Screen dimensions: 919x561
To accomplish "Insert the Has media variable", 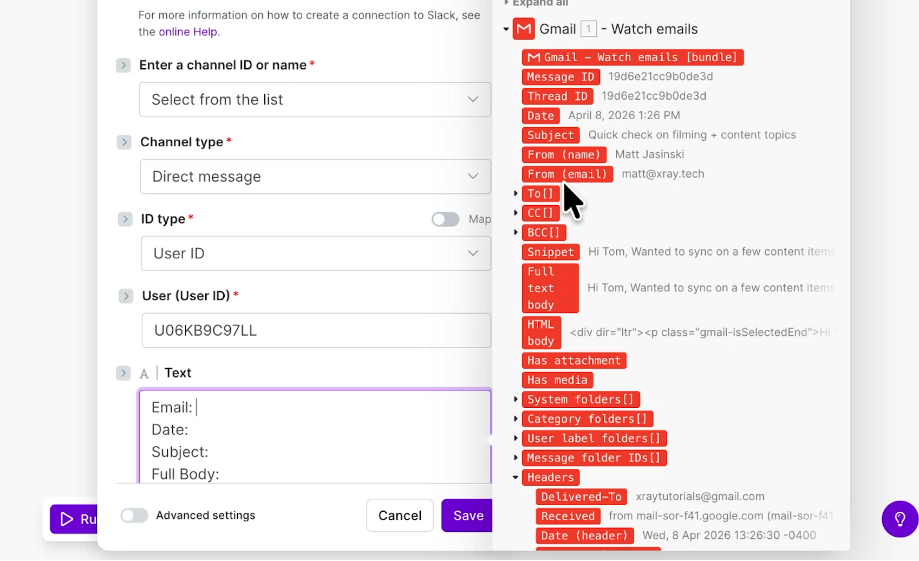I will click(557, 380).
